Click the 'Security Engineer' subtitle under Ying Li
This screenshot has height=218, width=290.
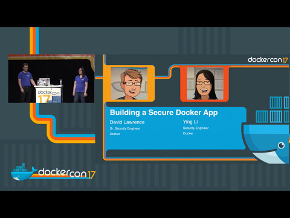[x=196, y=128]
